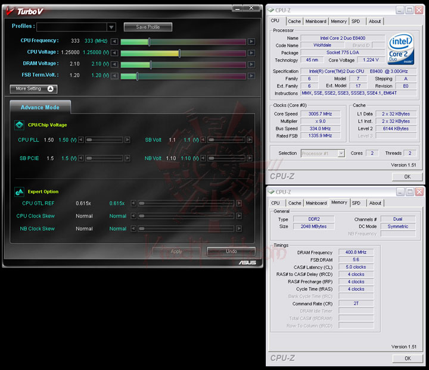The image size is (429, 370).
Task: Close the top CPU-Z window
Action: pos(419,10)
